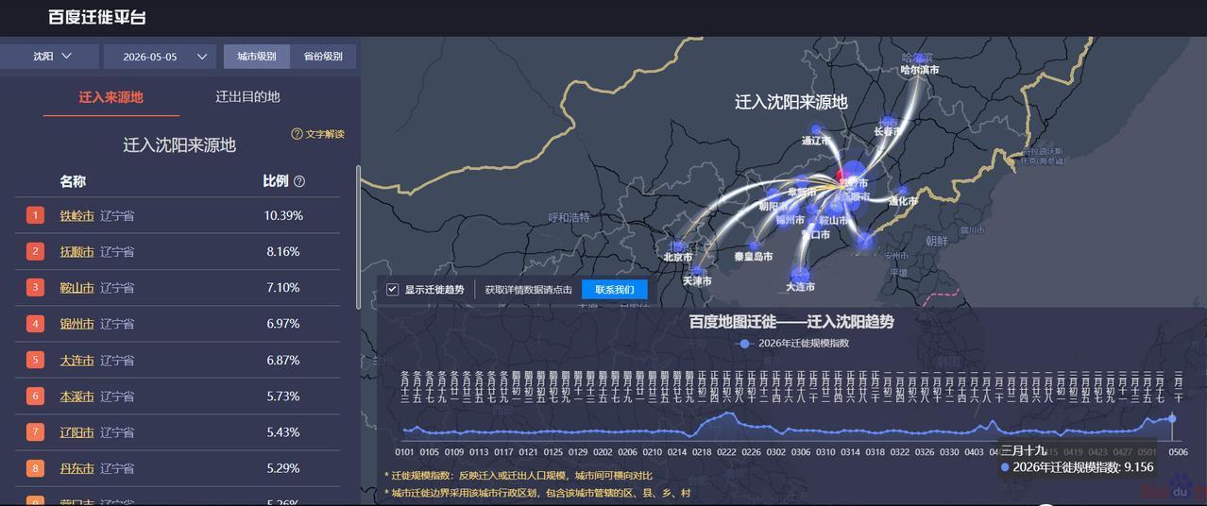The height and width of the screenshot is (506, 1207).
Task: Click the highlighted last data point on trend line
Action: pyautogui.click(x=1172, y=418)
